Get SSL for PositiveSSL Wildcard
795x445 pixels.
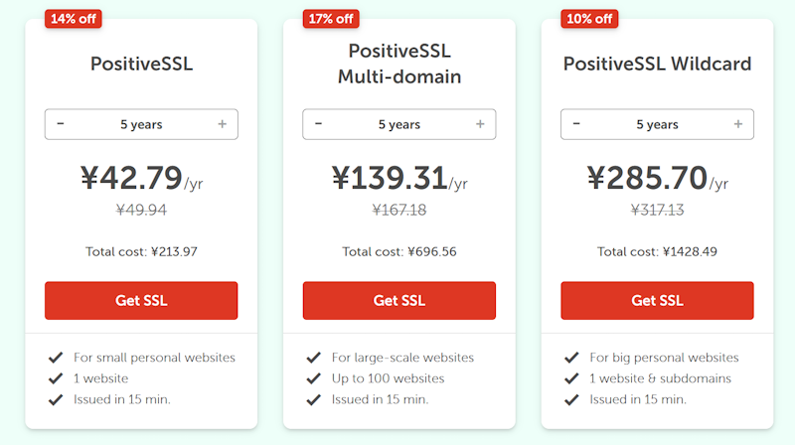pos(657,300)
